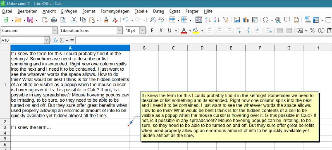This screenshot has width=332, height=150.
Task: Open the Standard paragraph style dropdown
Action: [55, 31]
